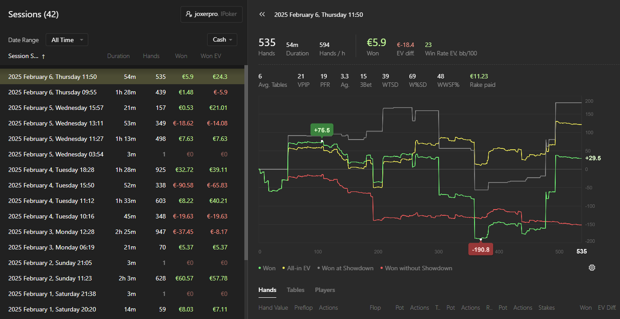Click the Hand Value column header
This screenshot has height=319, width=620.
273,307
